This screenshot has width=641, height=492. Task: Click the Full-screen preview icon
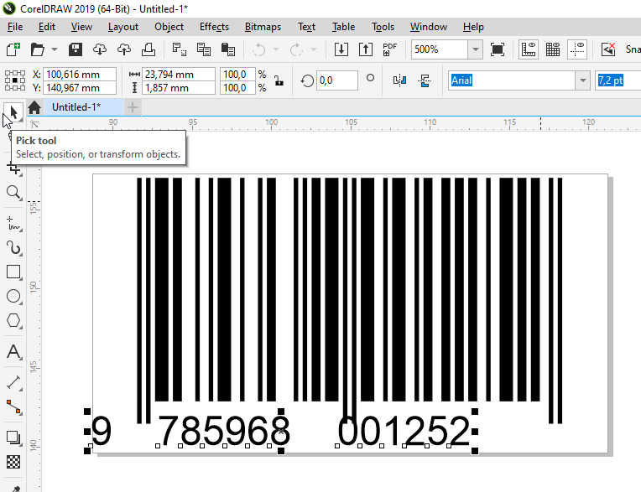tap(498, 49)
